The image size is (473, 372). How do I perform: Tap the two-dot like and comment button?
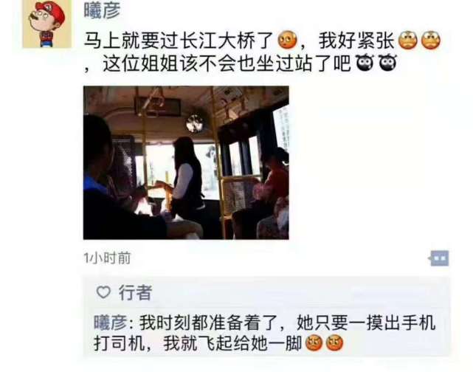(439, 258)
